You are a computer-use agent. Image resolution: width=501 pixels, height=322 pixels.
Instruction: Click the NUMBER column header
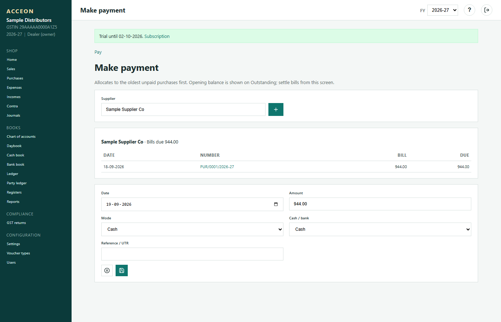[x=210, y=155]
